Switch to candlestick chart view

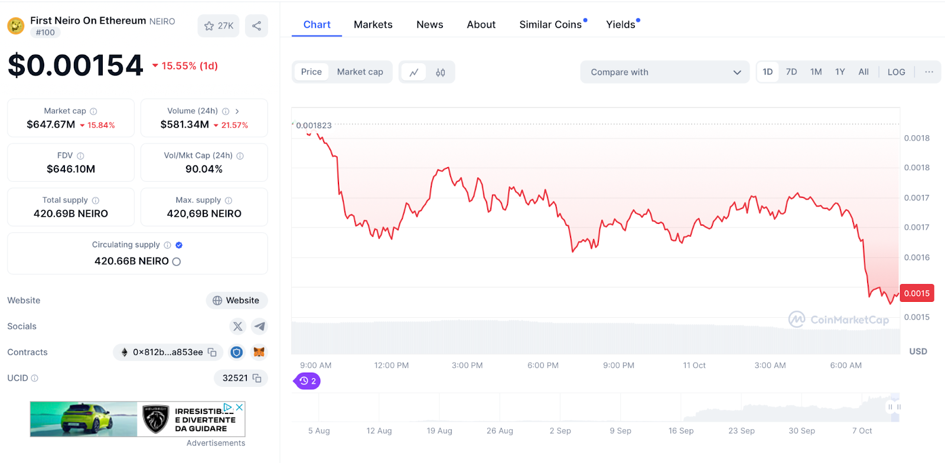click(441, 72)
